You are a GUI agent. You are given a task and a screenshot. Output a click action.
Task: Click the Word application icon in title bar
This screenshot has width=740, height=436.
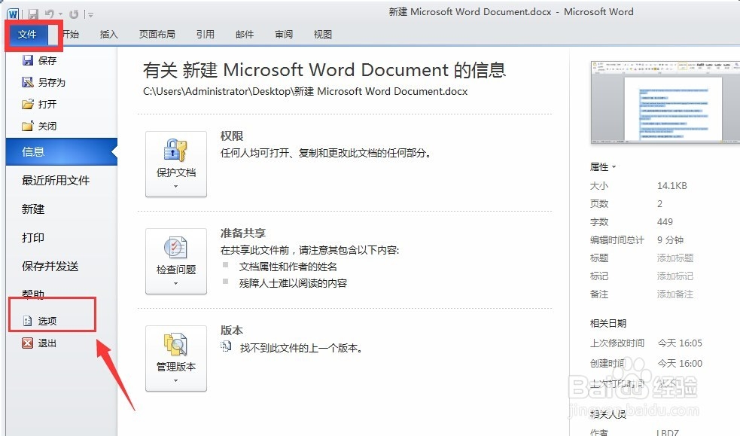13,14
